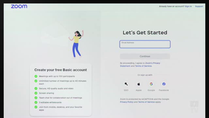Screen dimensions: 209x118
Task: Open Zoom's Terms of Service link
Action: pos(143,66)
